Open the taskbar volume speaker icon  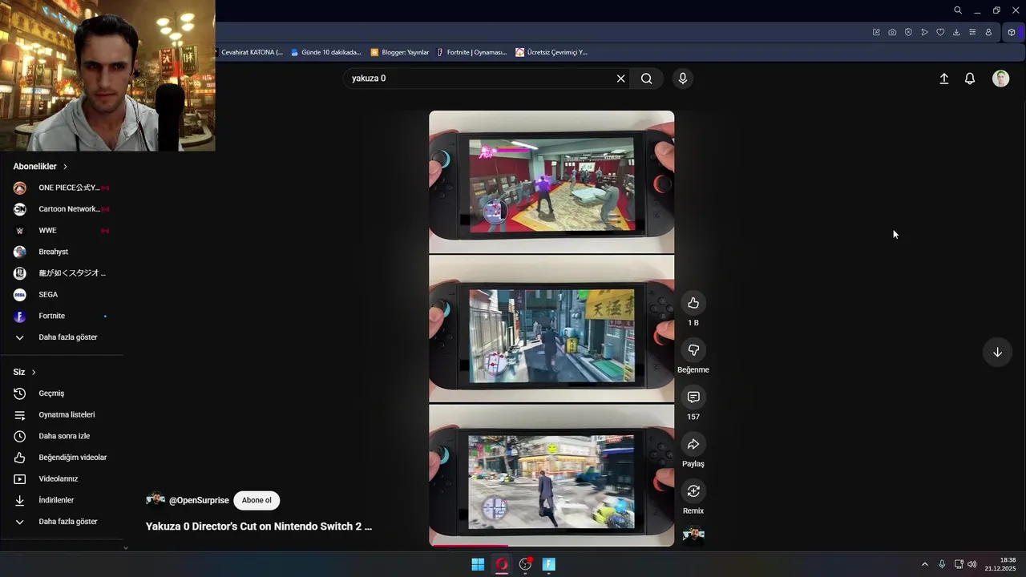tap(972, 564)
